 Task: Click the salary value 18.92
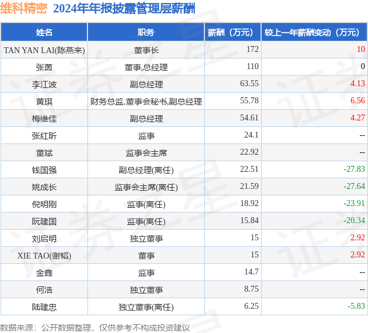[x=249, y=203]
